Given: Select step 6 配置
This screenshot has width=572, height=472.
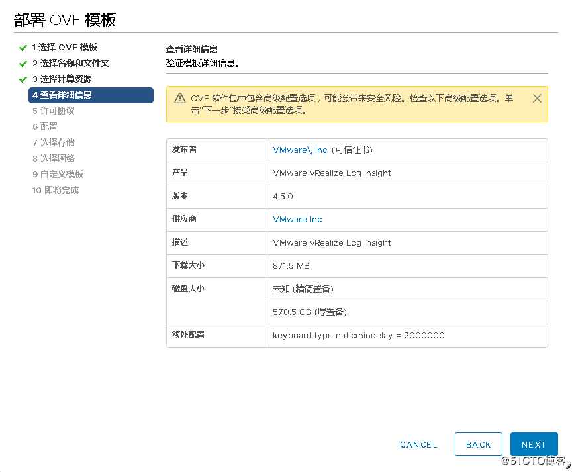Looking at the screenshot, I should pos(45,126).
